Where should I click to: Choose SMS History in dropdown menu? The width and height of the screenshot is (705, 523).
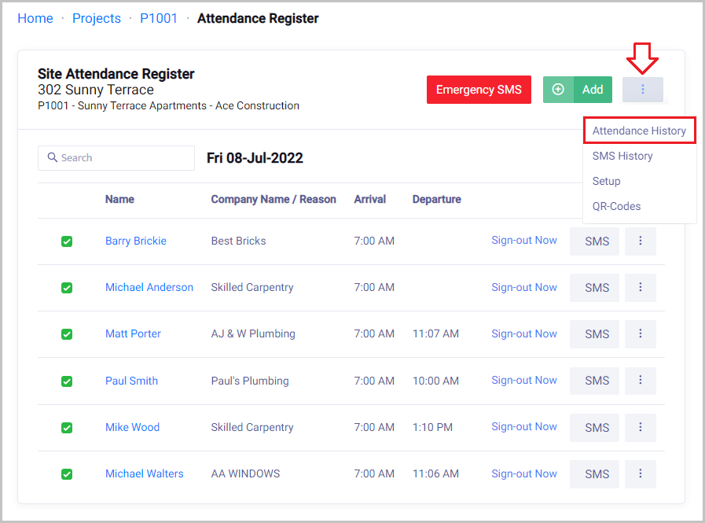(622, 156)
